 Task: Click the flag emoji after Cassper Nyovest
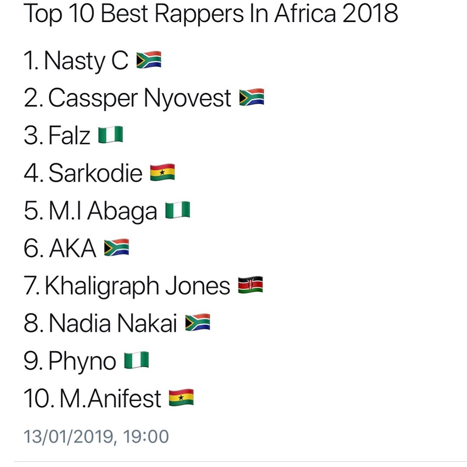click(252, 97)
